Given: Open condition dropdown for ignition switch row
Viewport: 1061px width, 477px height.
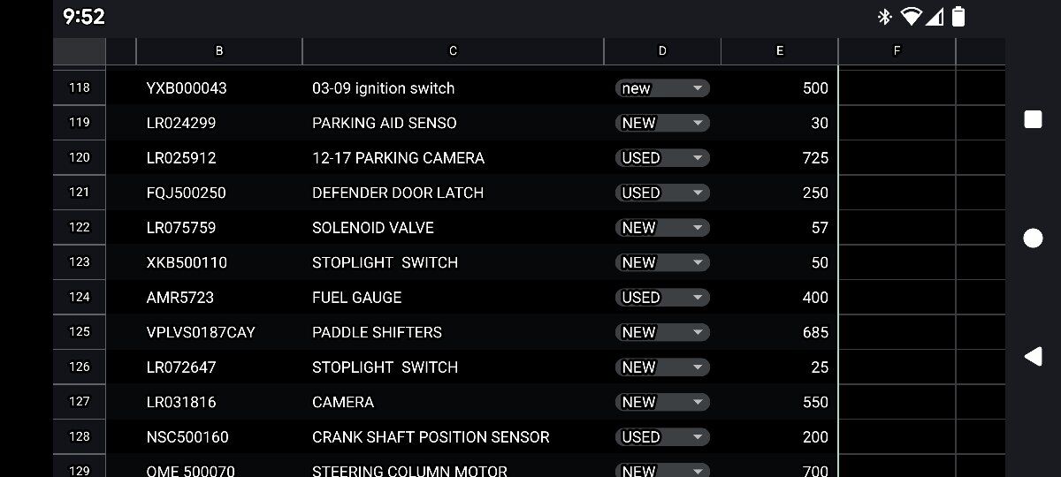Looking at the screenshot, I should point(698,88).
